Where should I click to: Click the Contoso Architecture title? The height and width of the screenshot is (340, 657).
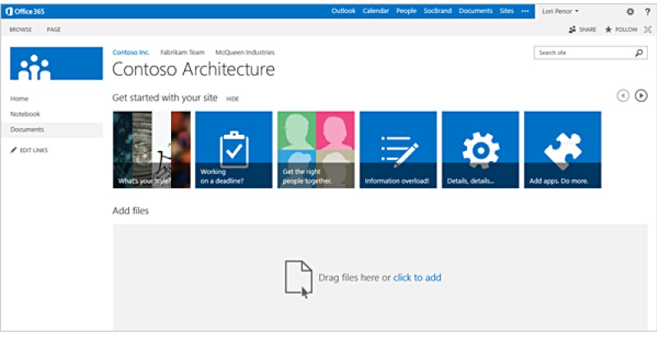pyautogui.click(x=193, y=69)
